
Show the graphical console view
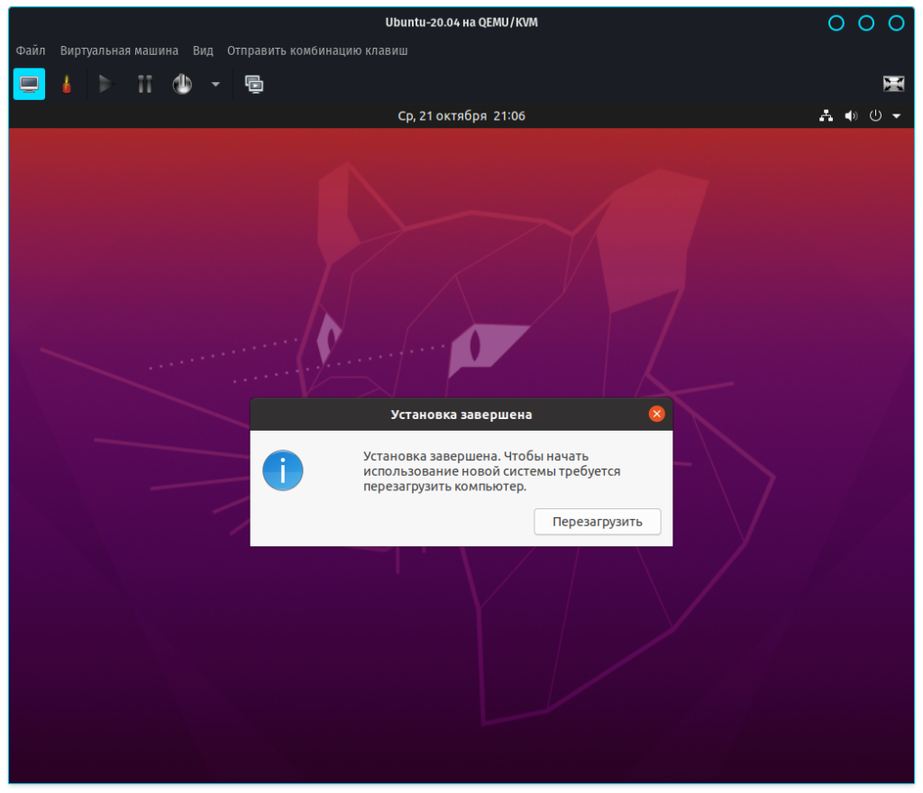(x=29, y=84)
